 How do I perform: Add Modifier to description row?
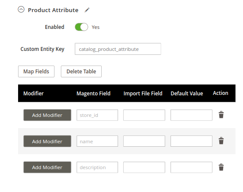tap(47, 167)
